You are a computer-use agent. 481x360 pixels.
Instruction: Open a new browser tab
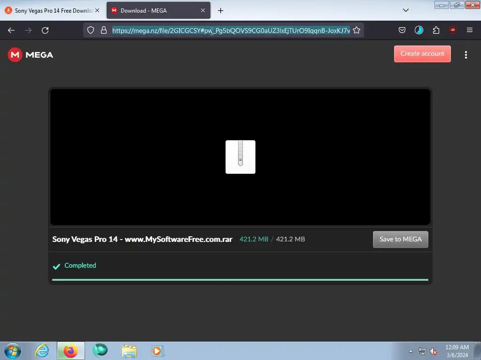pos(220,10)
